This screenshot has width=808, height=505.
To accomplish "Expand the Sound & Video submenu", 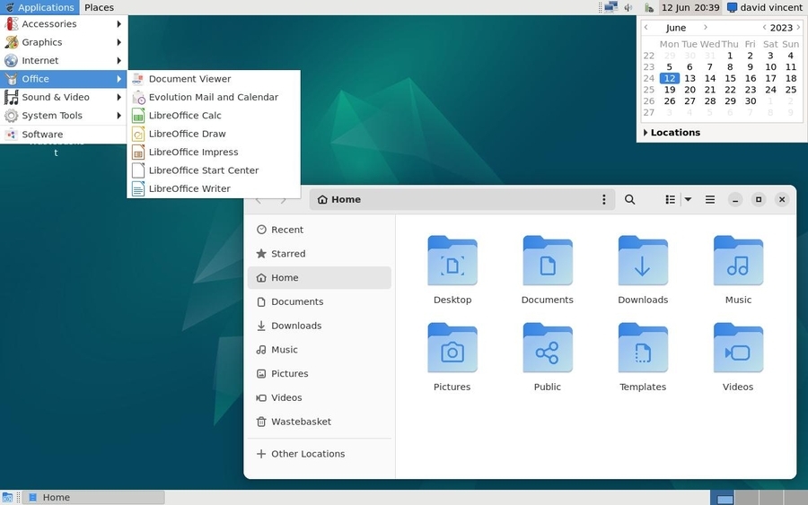I will coord(64,97).
